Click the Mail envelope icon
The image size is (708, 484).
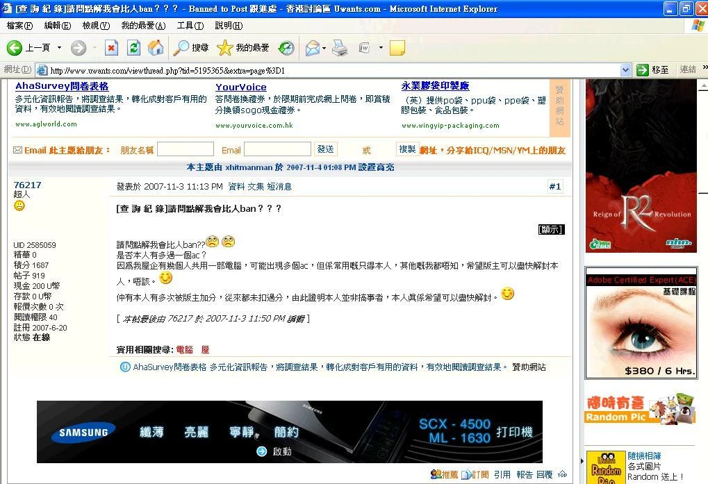coord(313,47)
